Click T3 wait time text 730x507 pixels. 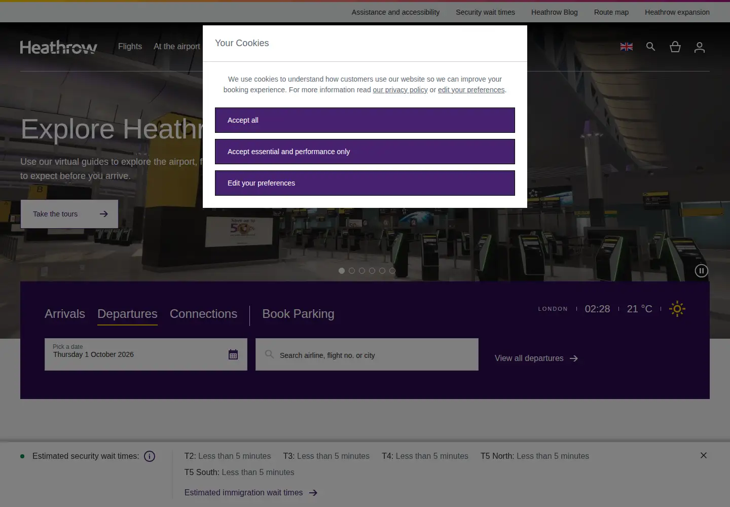click(326, 456)
